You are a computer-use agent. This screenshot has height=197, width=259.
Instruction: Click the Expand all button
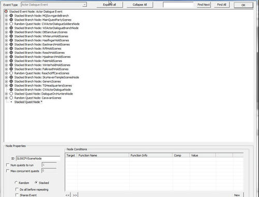pos(109,5)
